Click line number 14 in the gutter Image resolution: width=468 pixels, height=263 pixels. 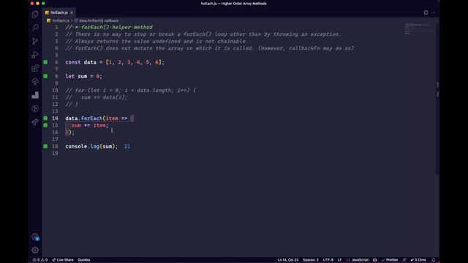[x=55, y=118]
